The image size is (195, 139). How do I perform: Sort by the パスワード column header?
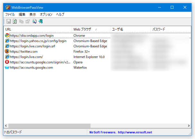tap(171, 29)
